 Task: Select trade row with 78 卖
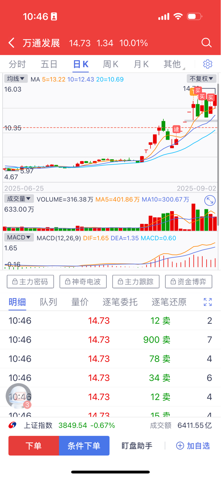click(x=110, y=359)
